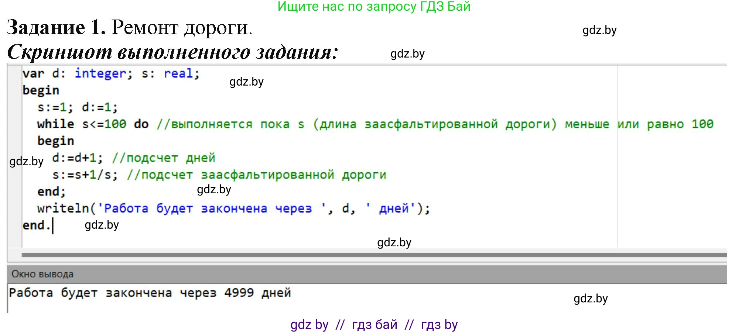Click the 'Скриншот выполненного задания:' subtitle
The width and height of the screenshot is (749, 333).
(172, 52)
